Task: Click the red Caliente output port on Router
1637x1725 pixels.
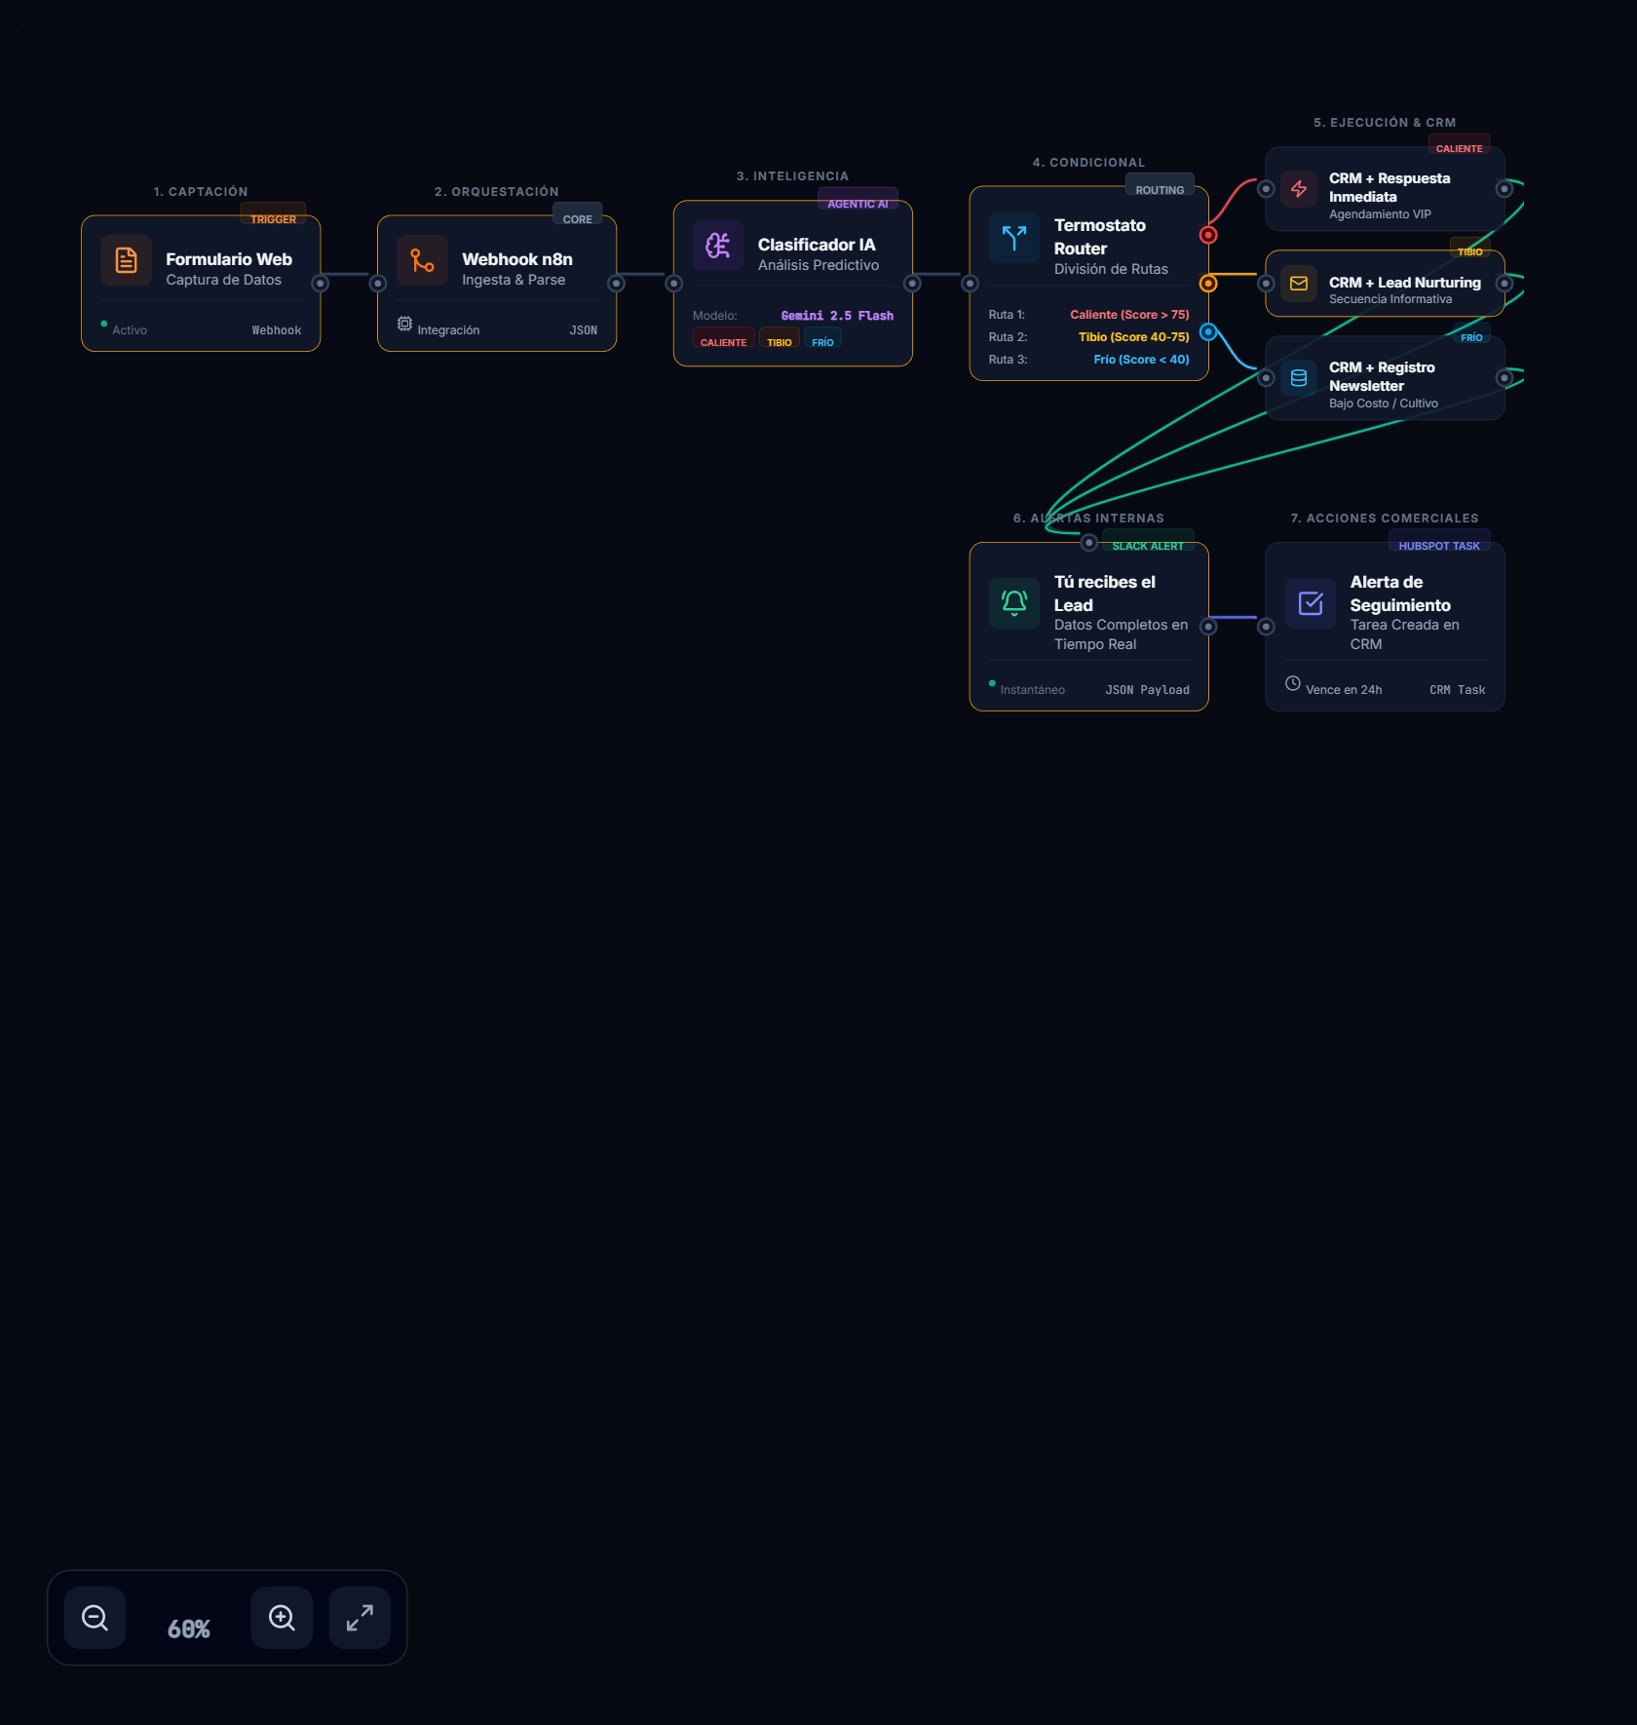Action: click(1208, 235)
